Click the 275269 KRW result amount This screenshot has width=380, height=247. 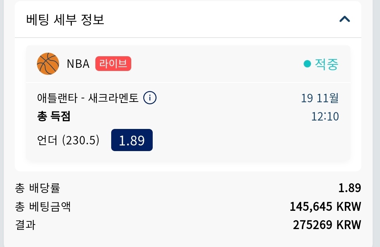(x=327, y=225)
